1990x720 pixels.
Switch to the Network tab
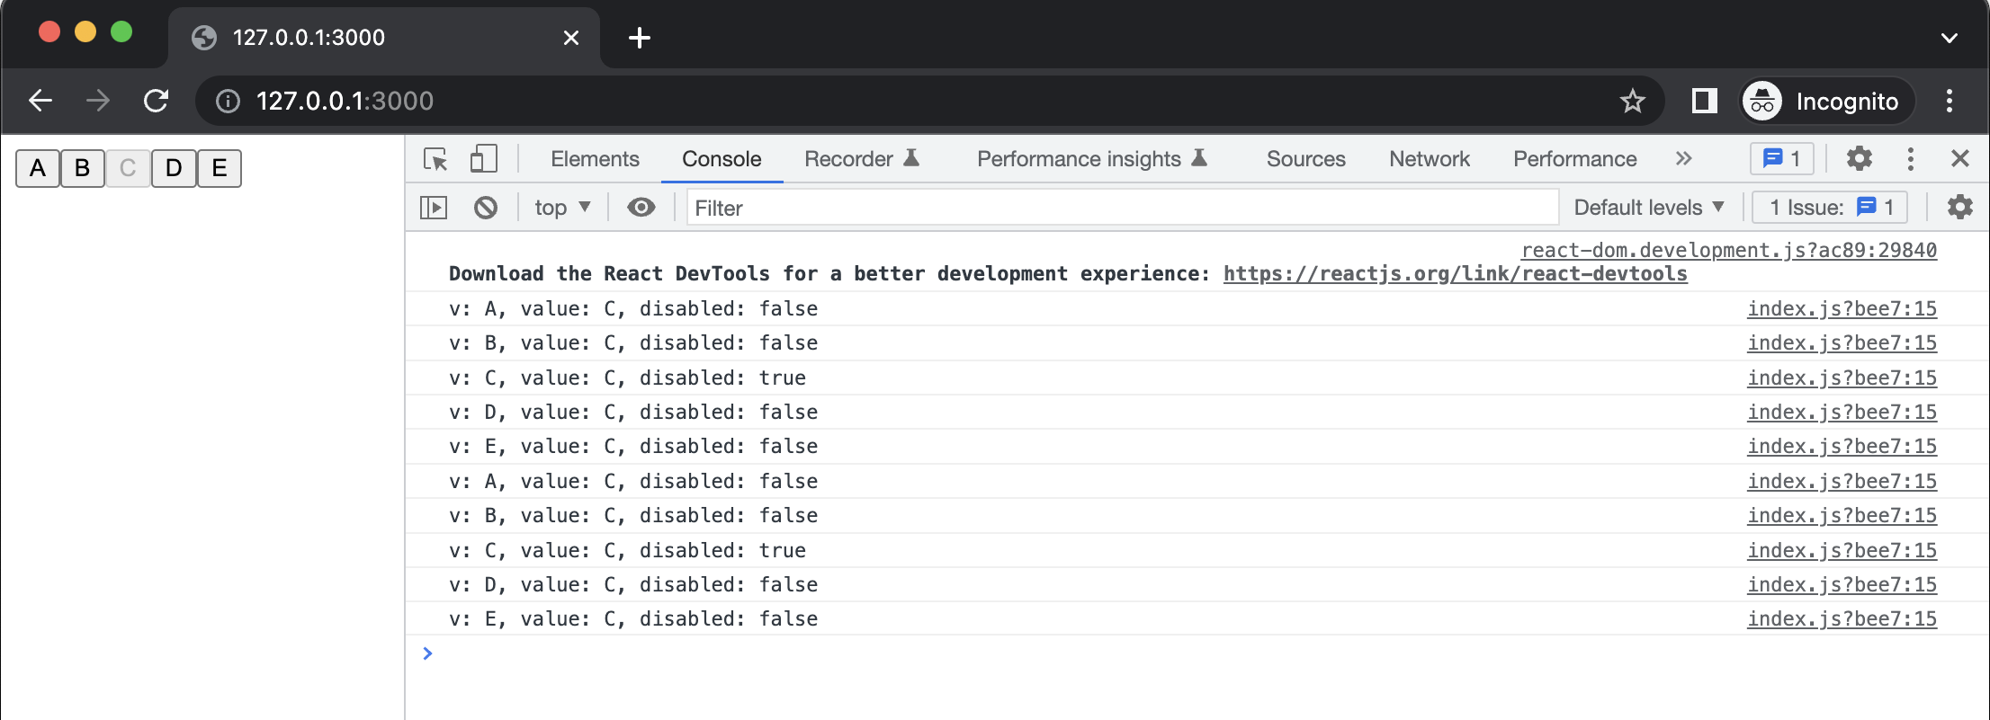pyautogui.click(x=1429, y=159)
